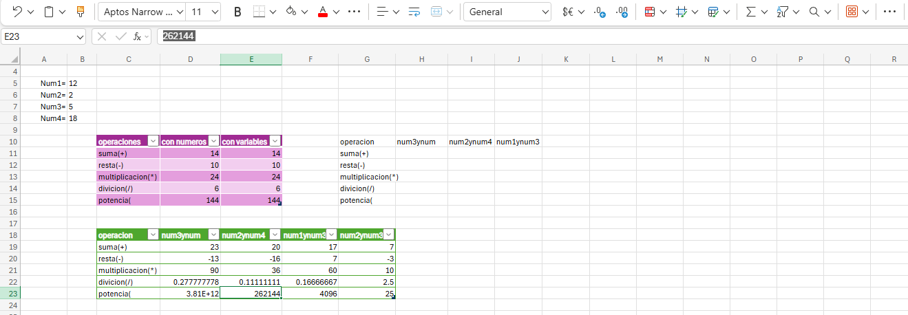Apply the red font color
Viewport: 908px width, 315px height.
[x=323, y=12]
